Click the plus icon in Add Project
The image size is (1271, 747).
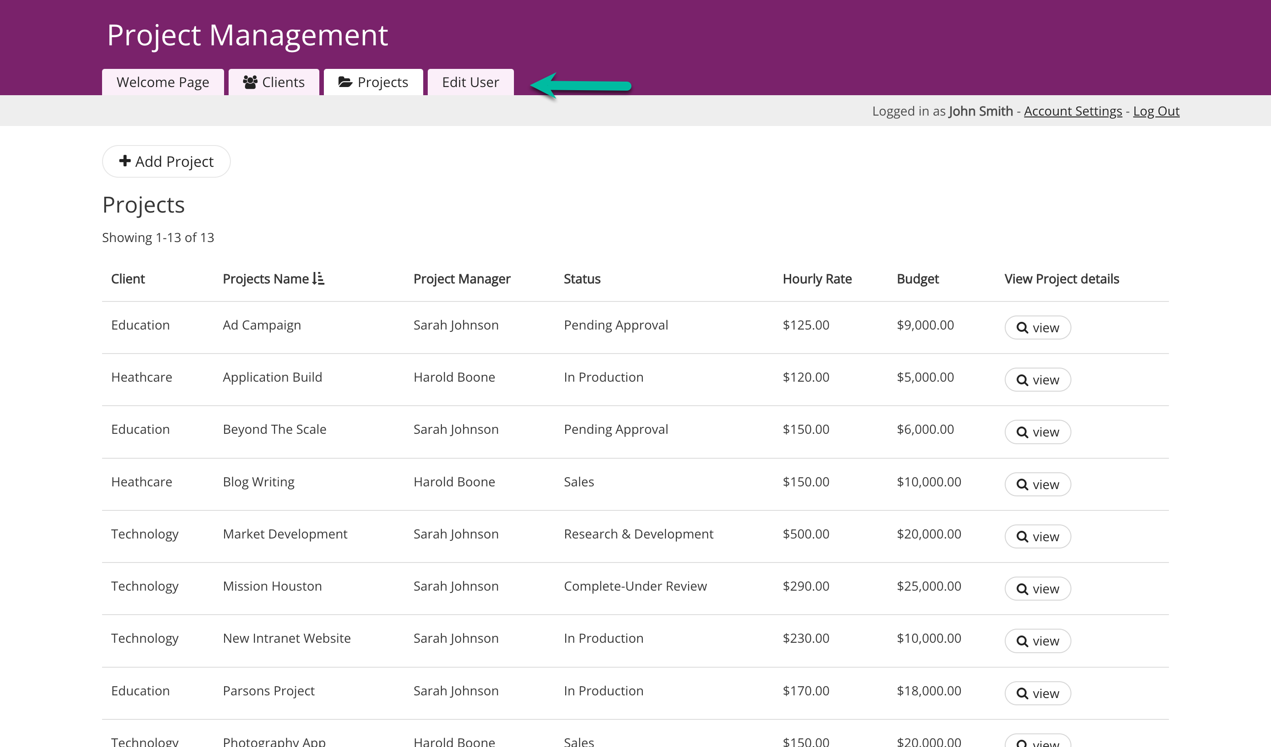coord(125,161)
